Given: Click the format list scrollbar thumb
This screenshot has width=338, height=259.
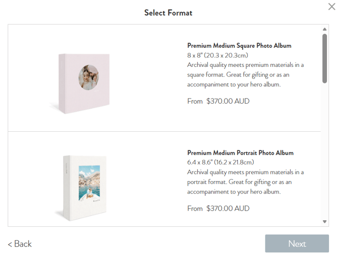Looking at the screenshot, I should tap(325, 58).
